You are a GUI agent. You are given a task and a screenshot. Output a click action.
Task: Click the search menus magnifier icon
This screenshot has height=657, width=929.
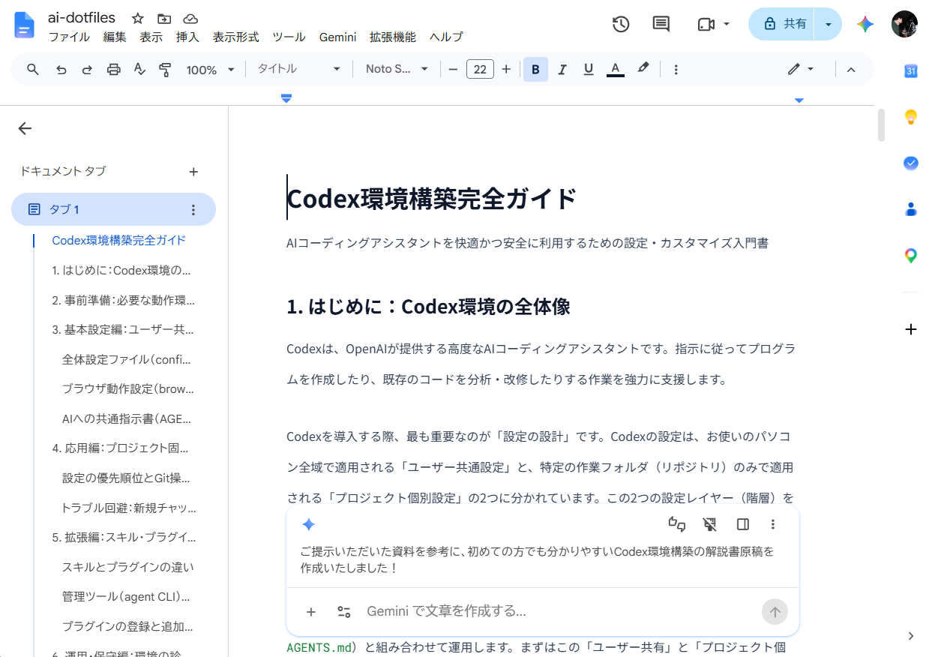pyautogui.click(x=33, y=69)
